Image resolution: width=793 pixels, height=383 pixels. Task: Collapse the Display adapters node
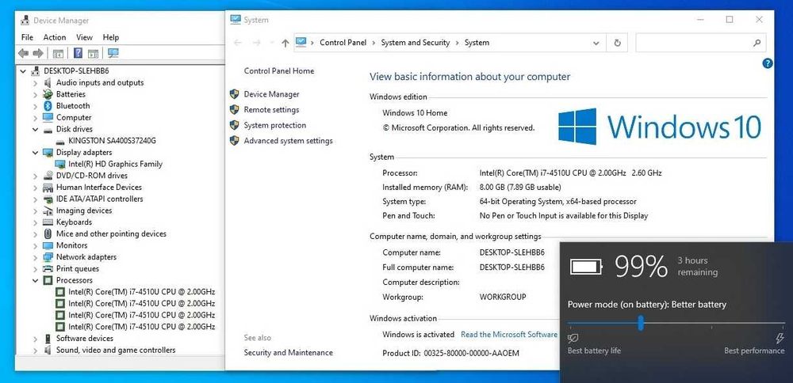click(x=35, y=153)
